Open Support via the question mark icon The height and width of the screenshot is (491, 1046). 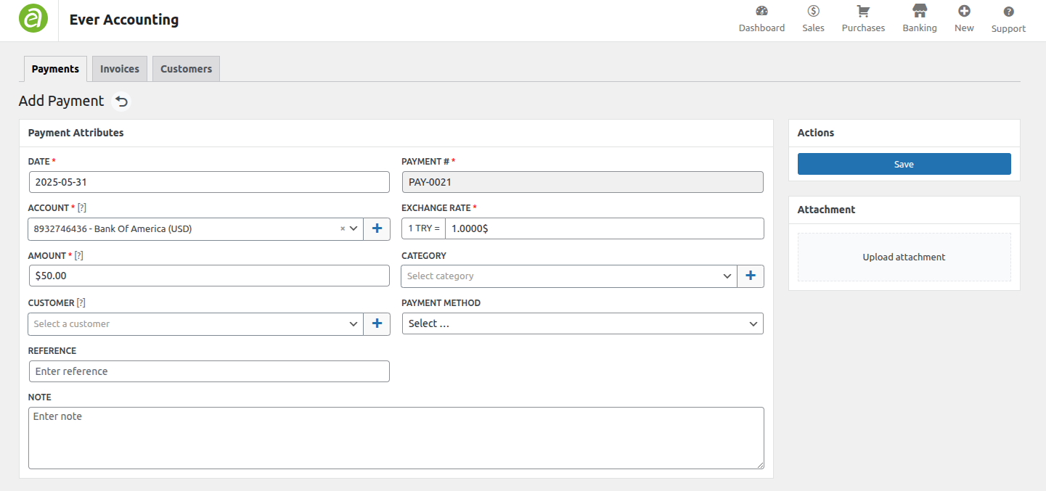[1008, 20]
